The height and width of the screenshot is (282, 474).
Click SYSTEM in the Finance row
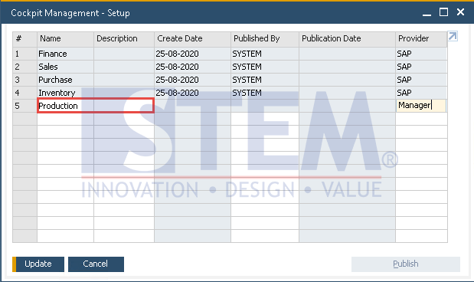[265, 54]
